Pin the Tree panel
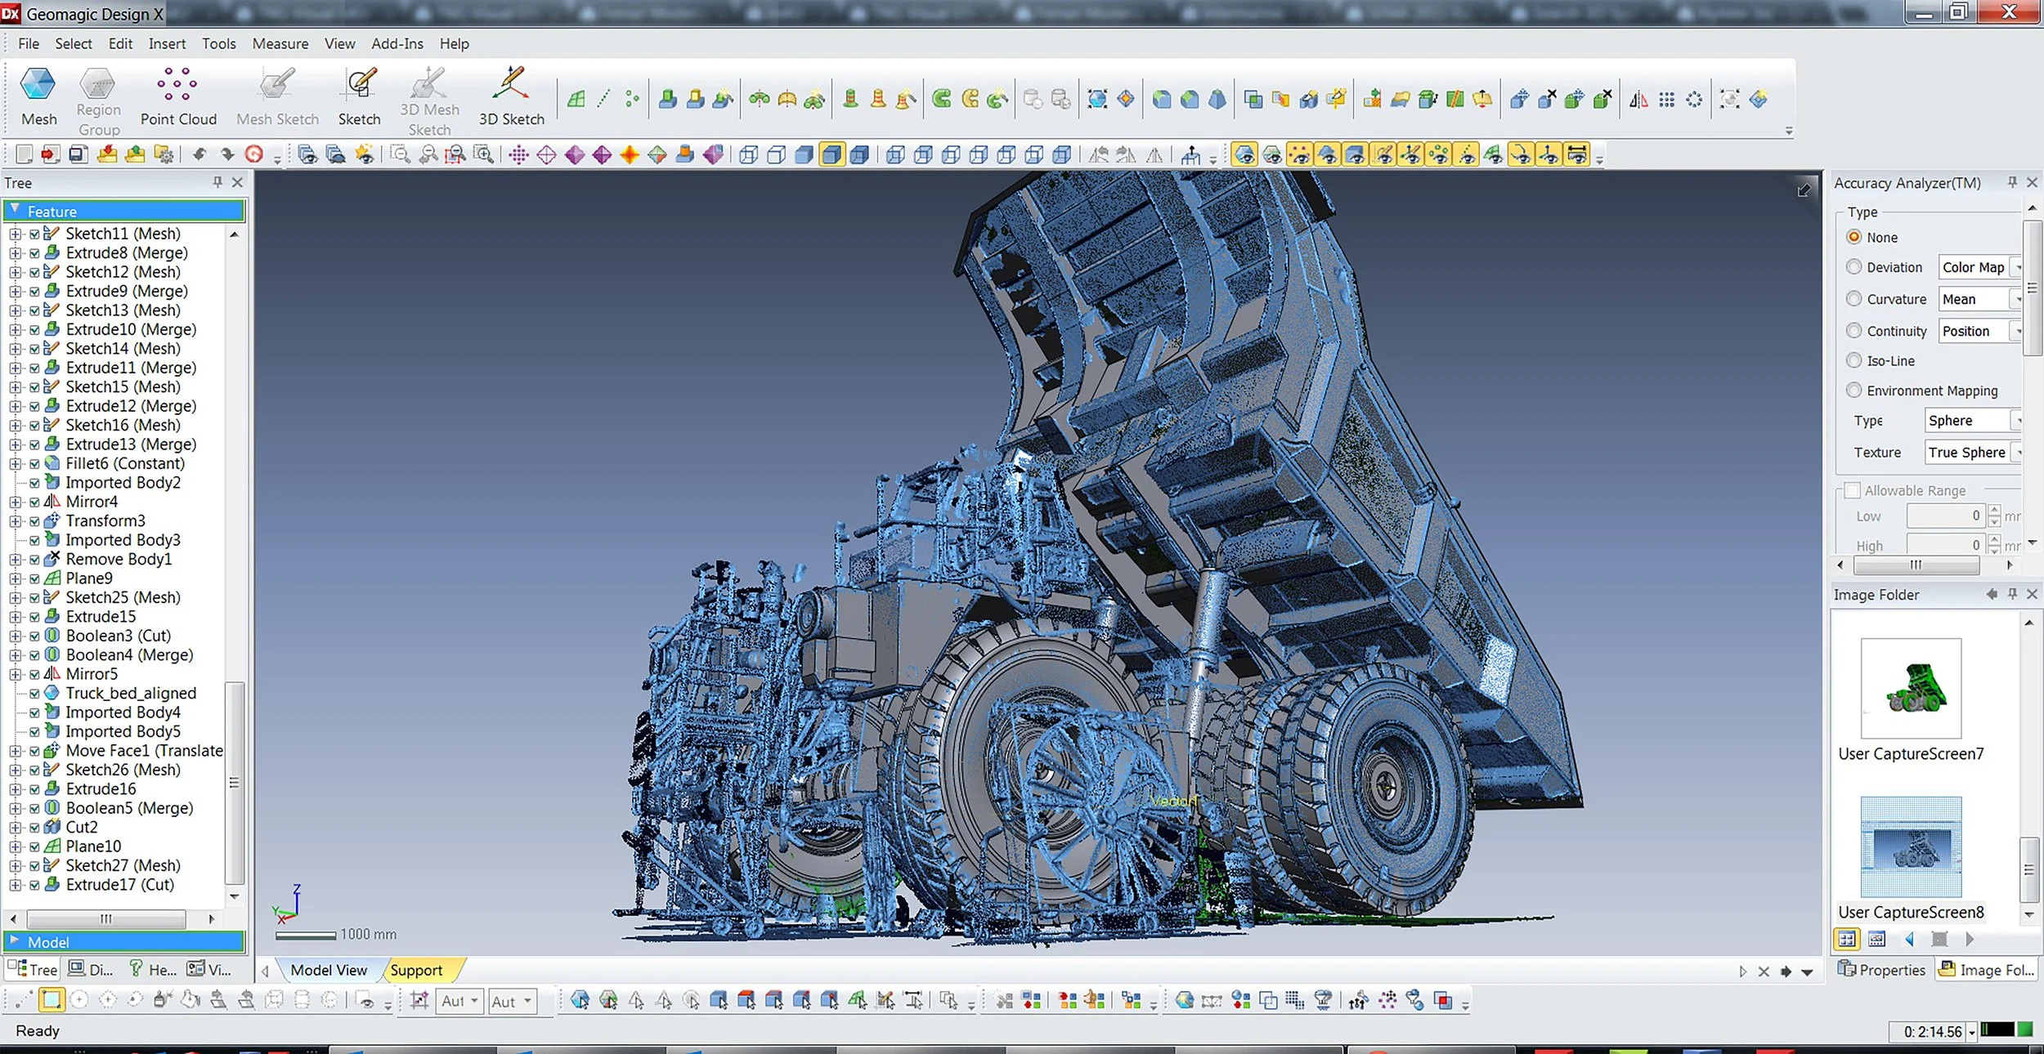The height and width of the screenshot is (1054, 2044). pyautogui.click(x=217, y=182)
